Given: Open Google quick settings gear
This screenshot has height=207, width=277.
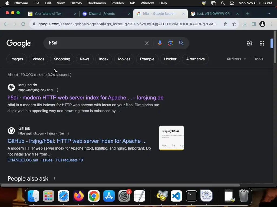Looking at the screenshot, I should 249,43.
